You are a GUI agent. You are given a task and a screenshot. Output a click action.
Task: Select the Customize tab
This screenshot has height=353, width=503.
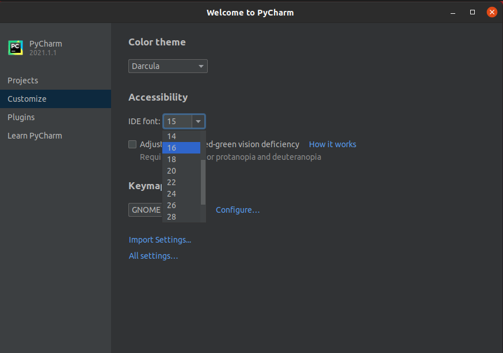click(x=55, y=99)
